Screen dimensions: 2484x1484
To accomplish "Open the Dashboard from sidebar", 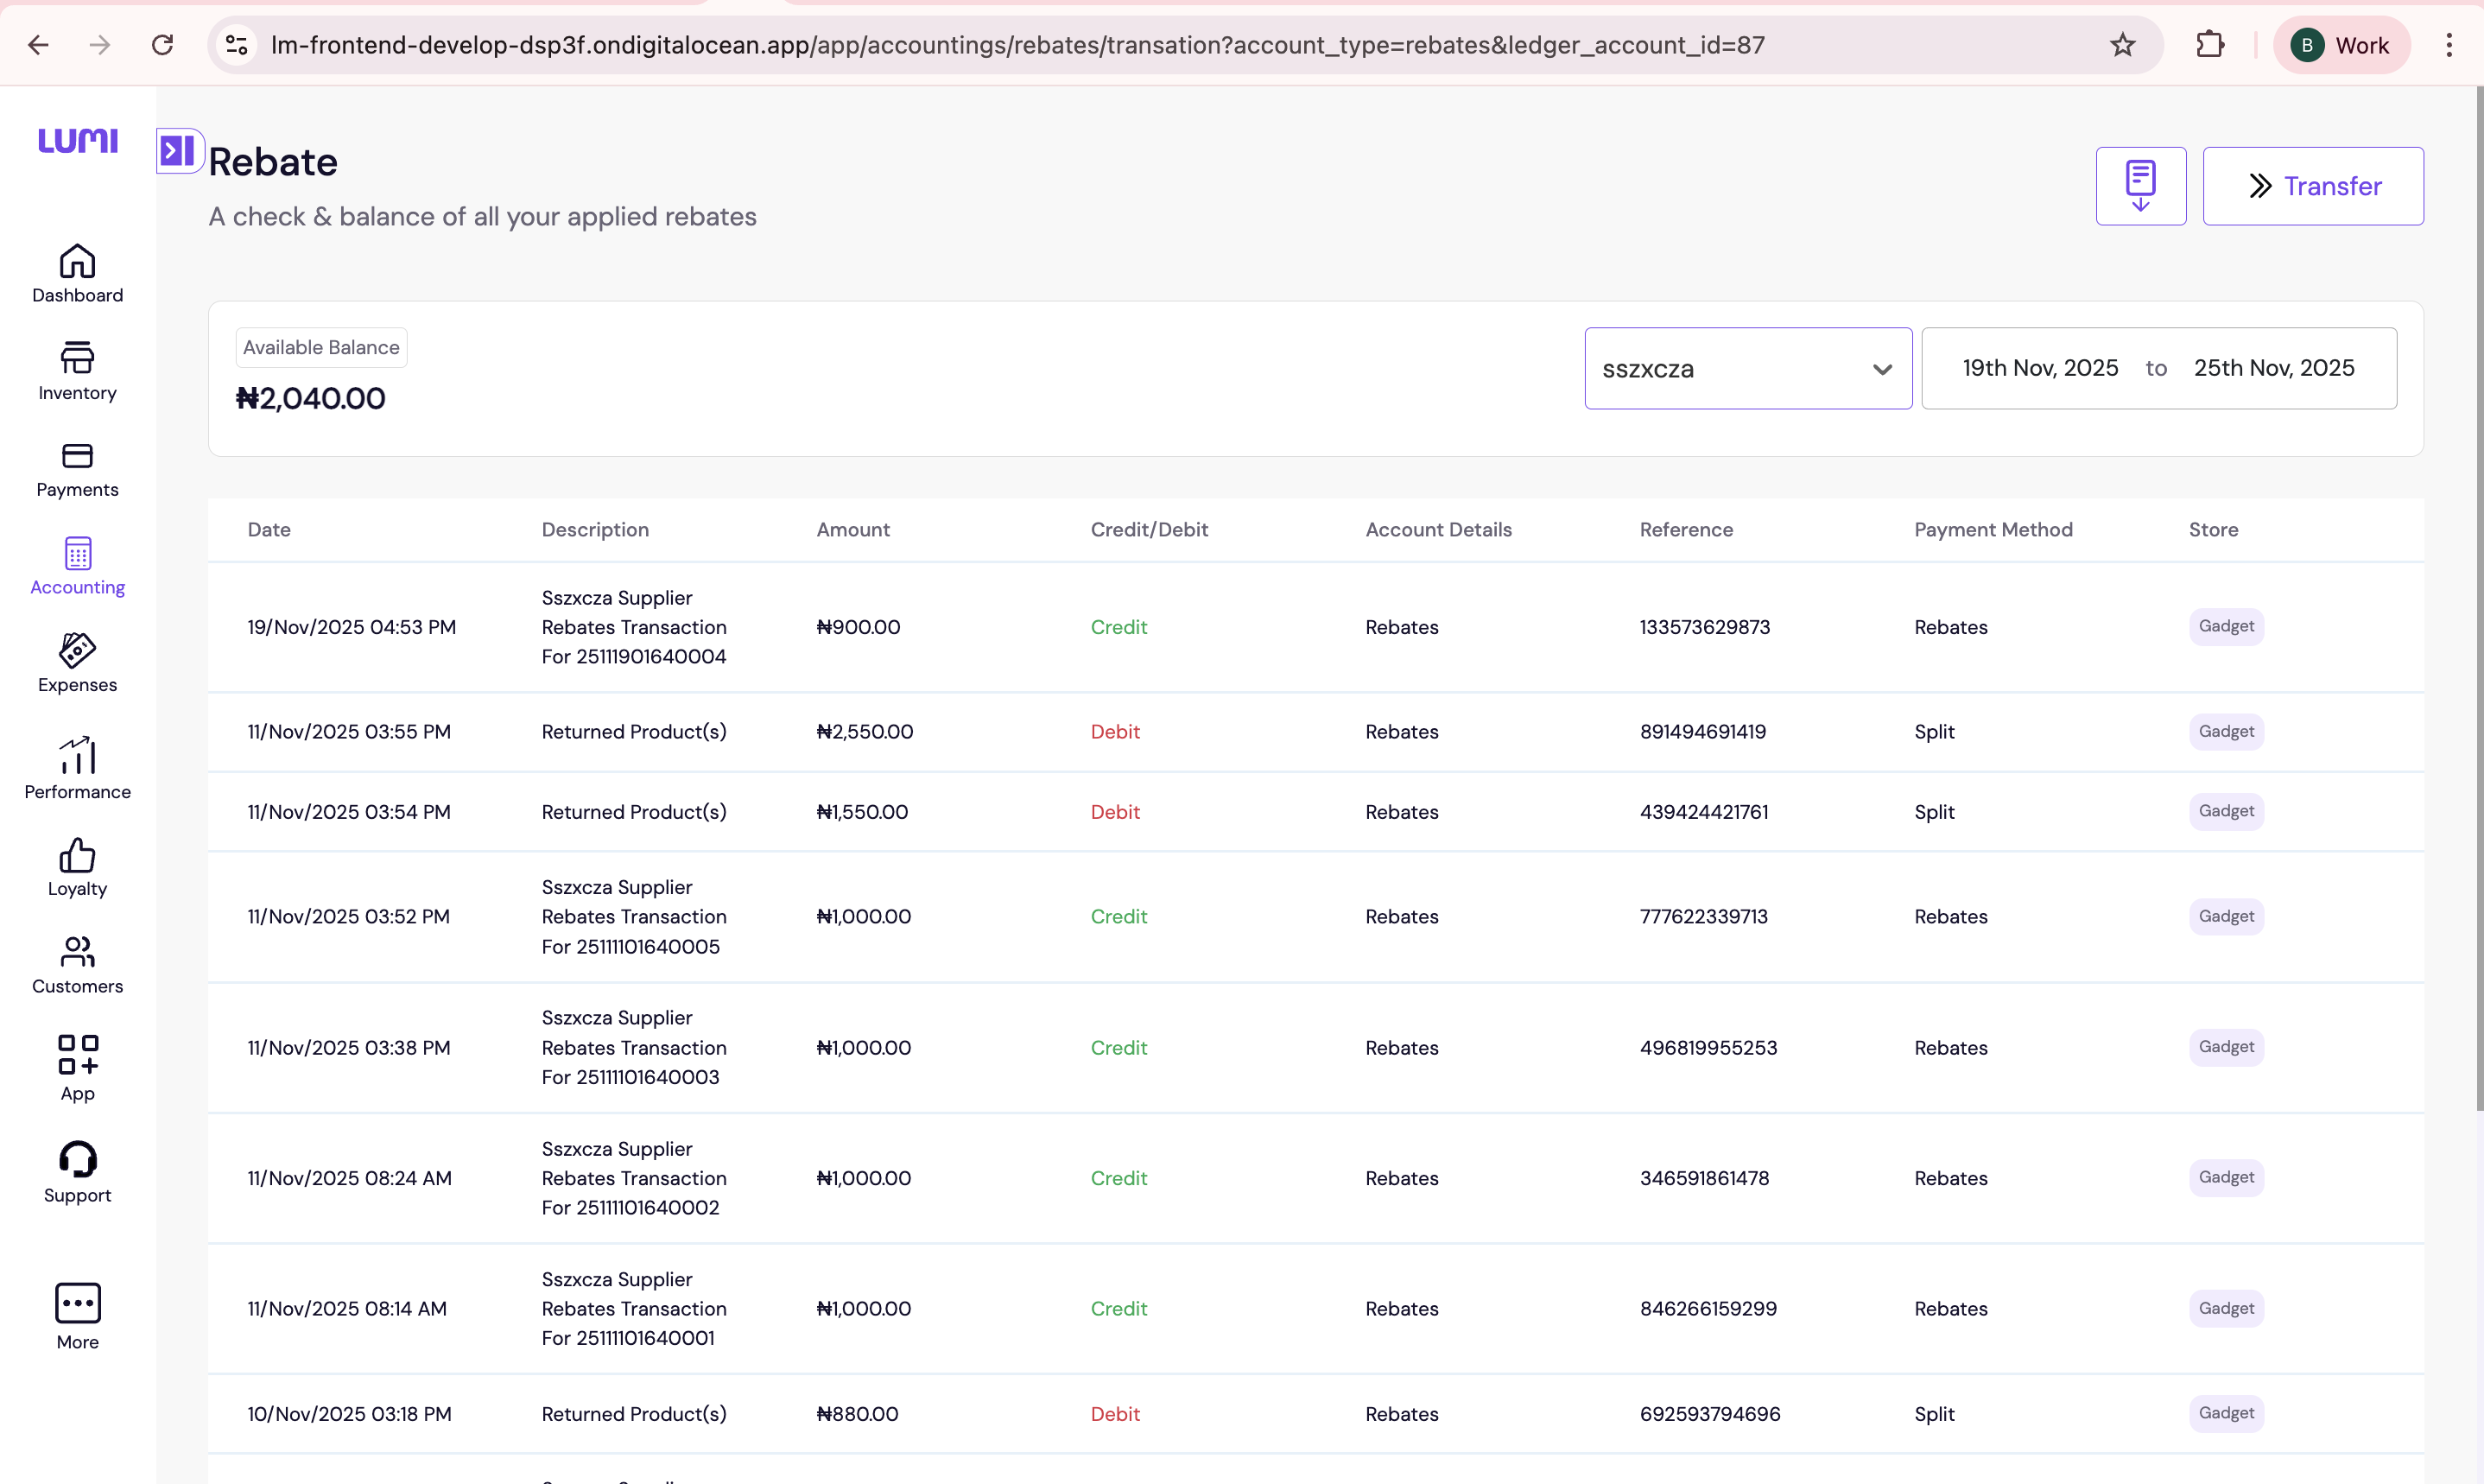I will pos(77,273).
